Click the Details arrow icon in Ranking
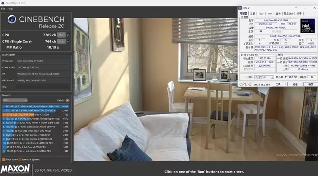The image size is (318, 176). point(68,100)
